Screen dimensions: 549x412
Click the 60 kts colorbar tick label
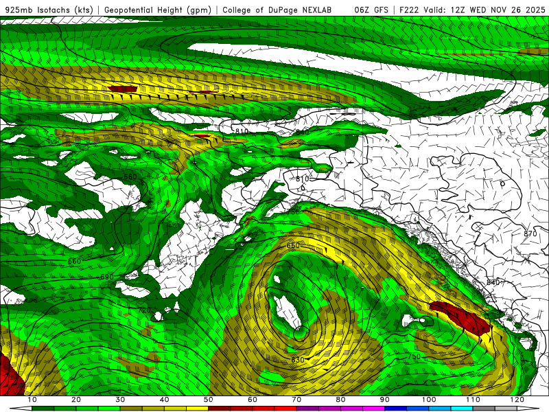coord(253,400)
